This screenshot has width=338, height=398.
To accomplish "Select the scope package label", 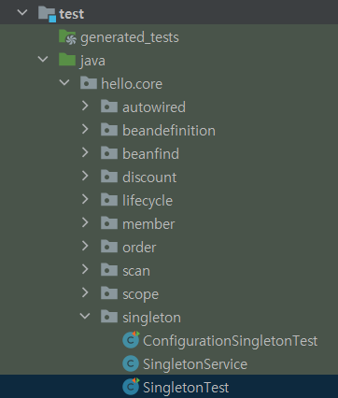I will [140, 294].
